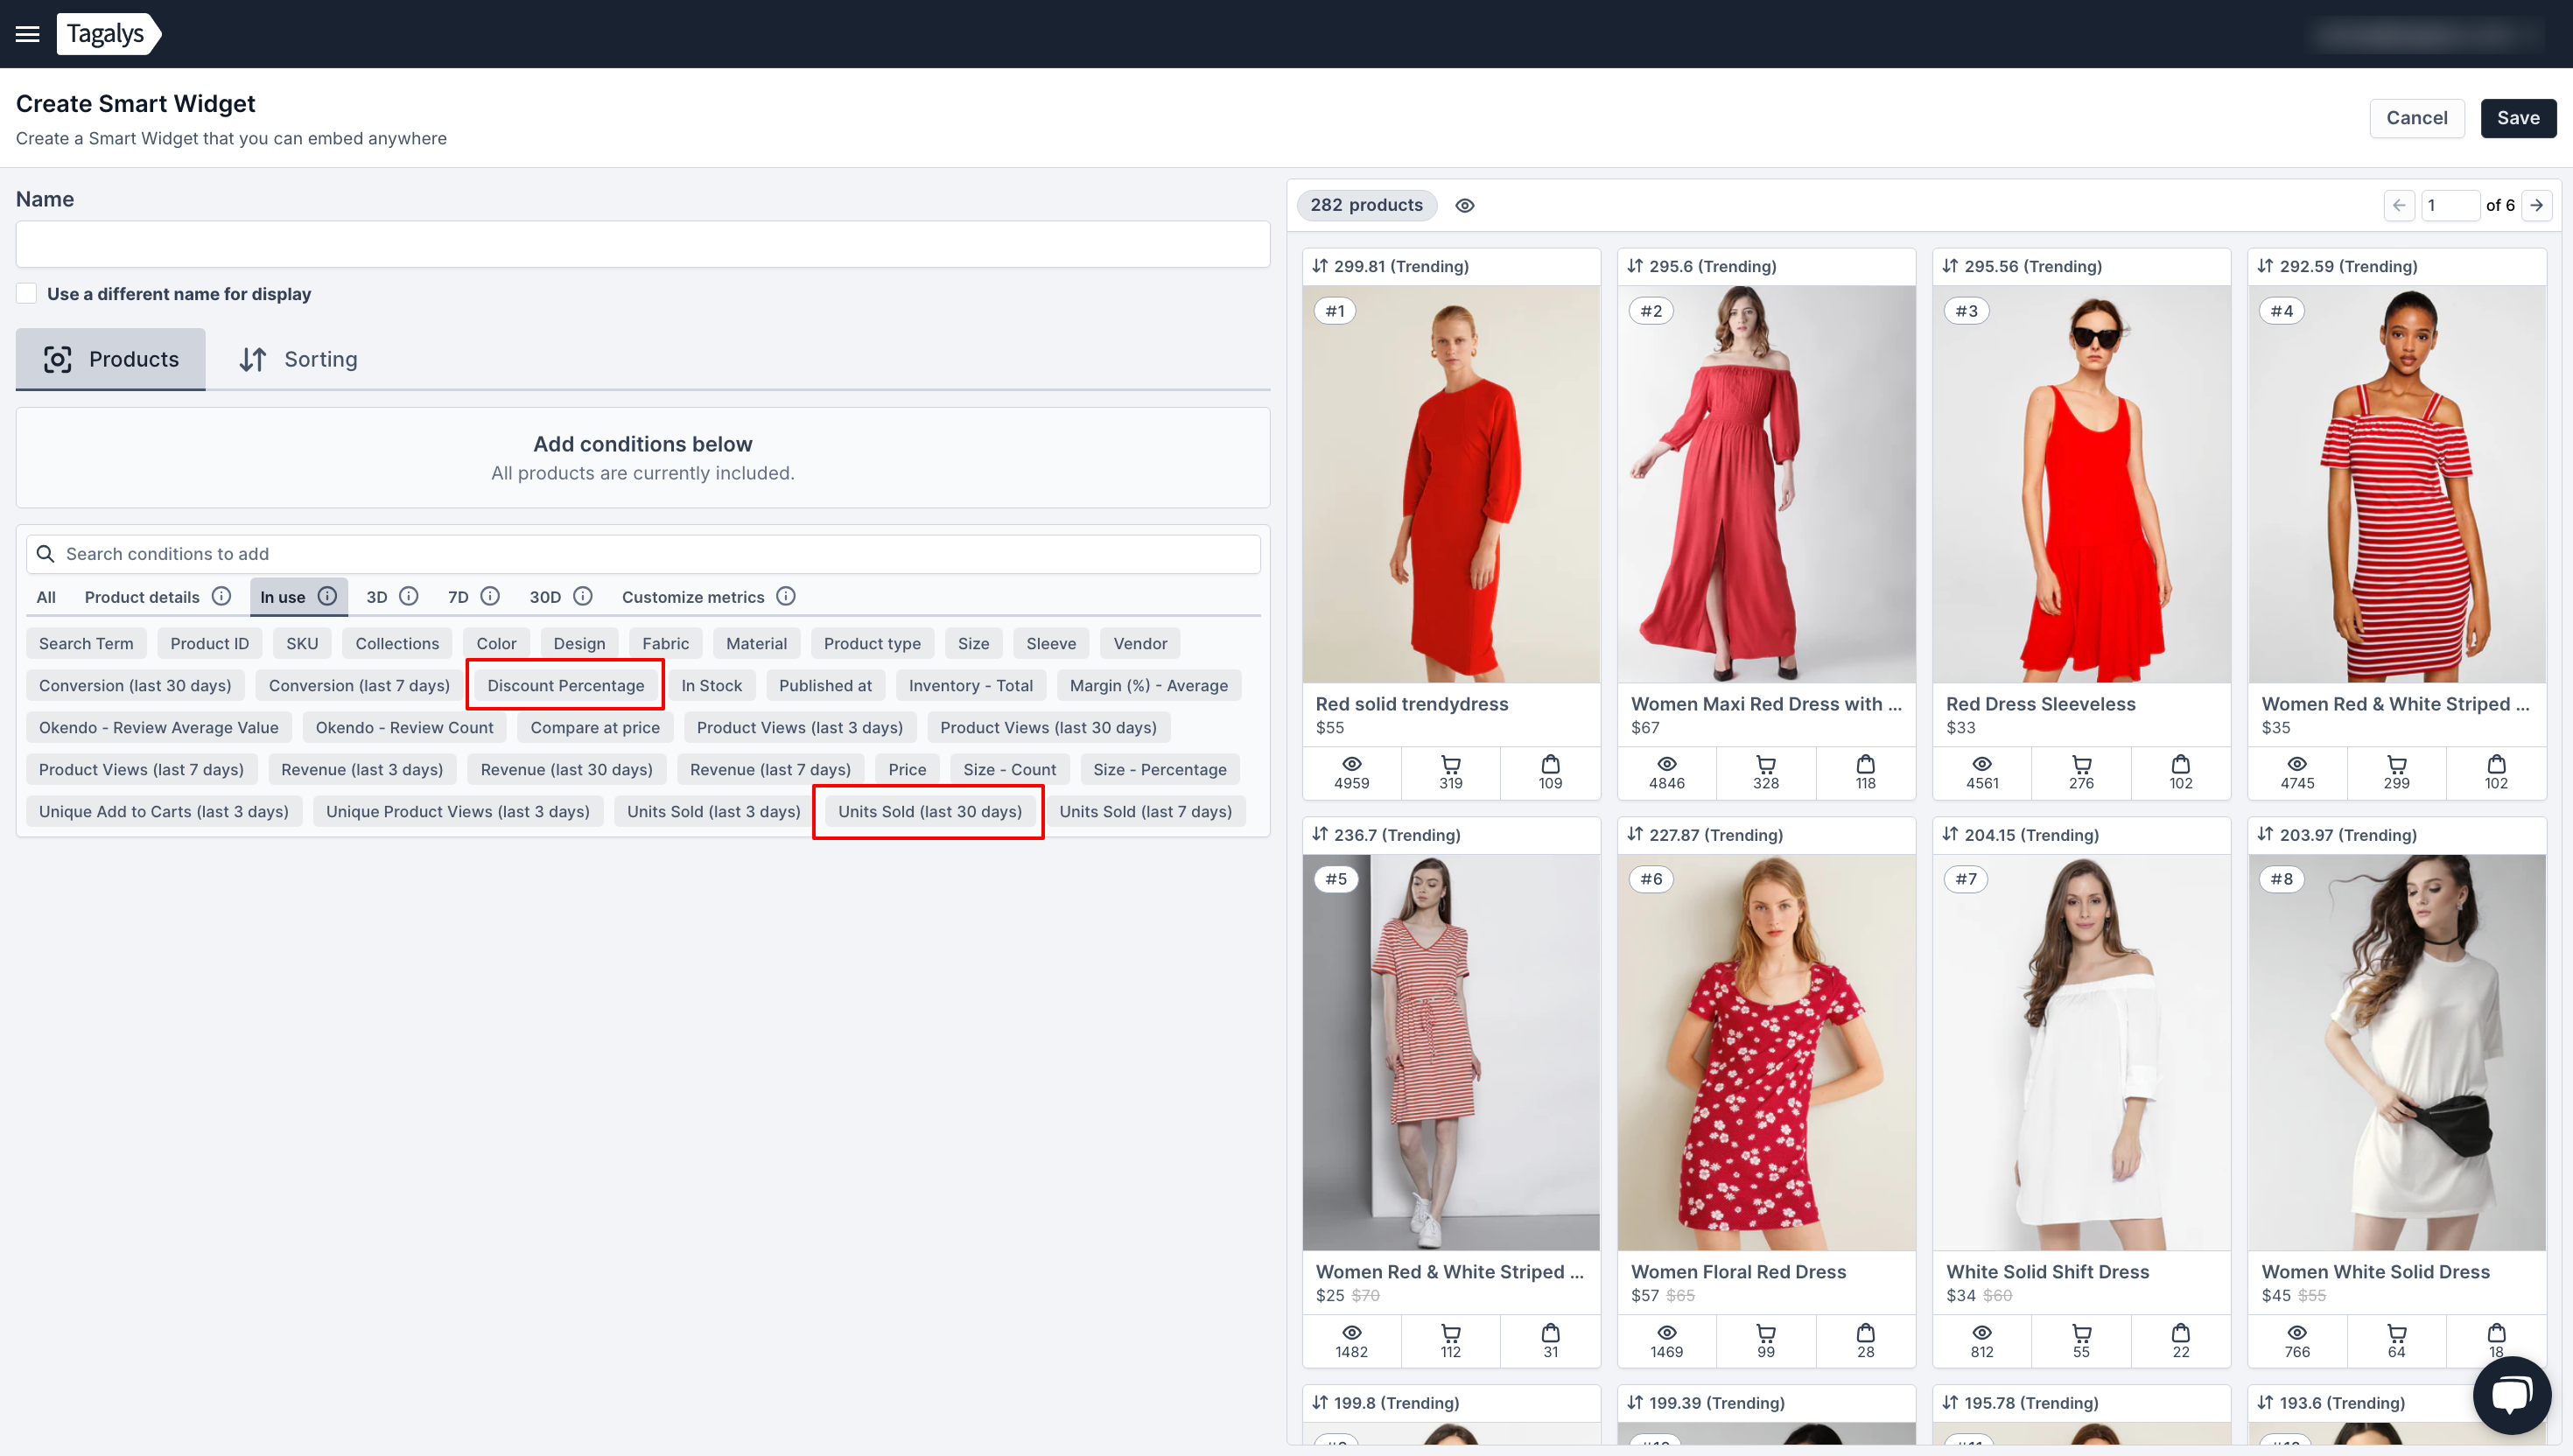
Task: Add Okendo - Review Count condition
Action: [404, 727]
